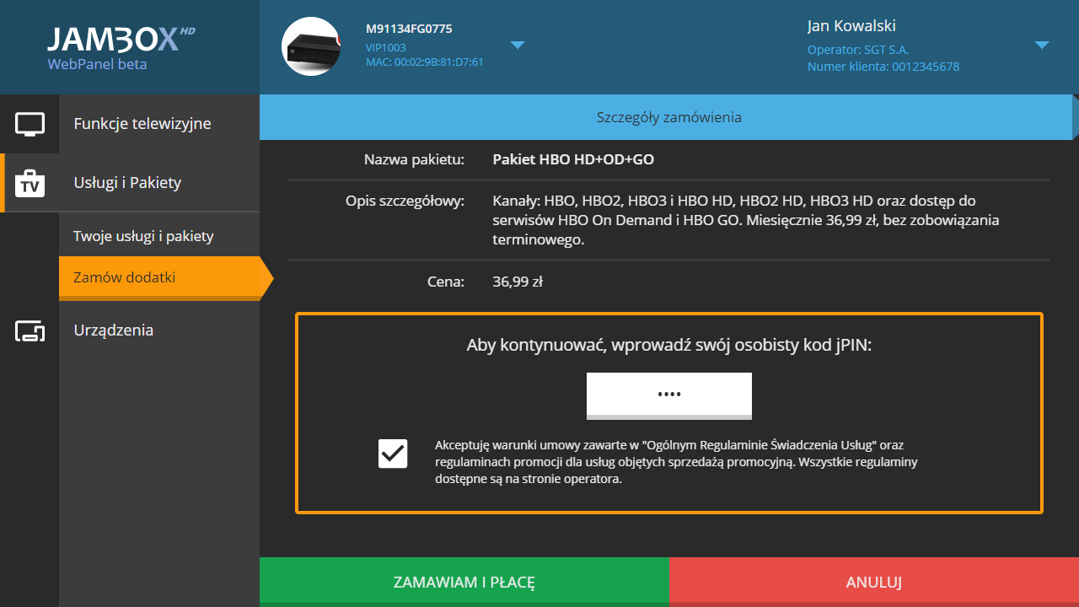The height and width of the screenshot is (607, 1079).
Task: Click the briefcase TV services icon
Action: click(x=30, y=183)
